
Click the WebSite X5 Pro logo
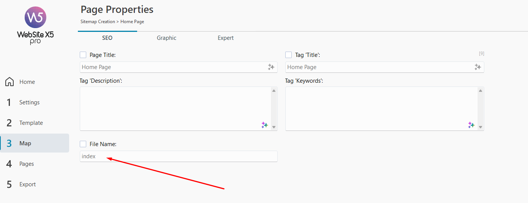click(x=35, y=25)
